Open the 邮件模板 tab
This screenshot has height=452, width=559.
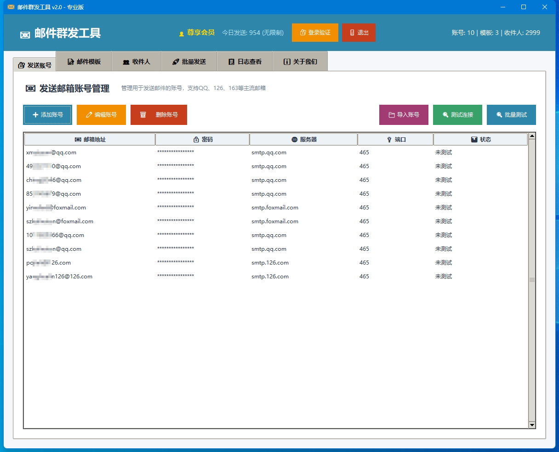pos(84,62)
